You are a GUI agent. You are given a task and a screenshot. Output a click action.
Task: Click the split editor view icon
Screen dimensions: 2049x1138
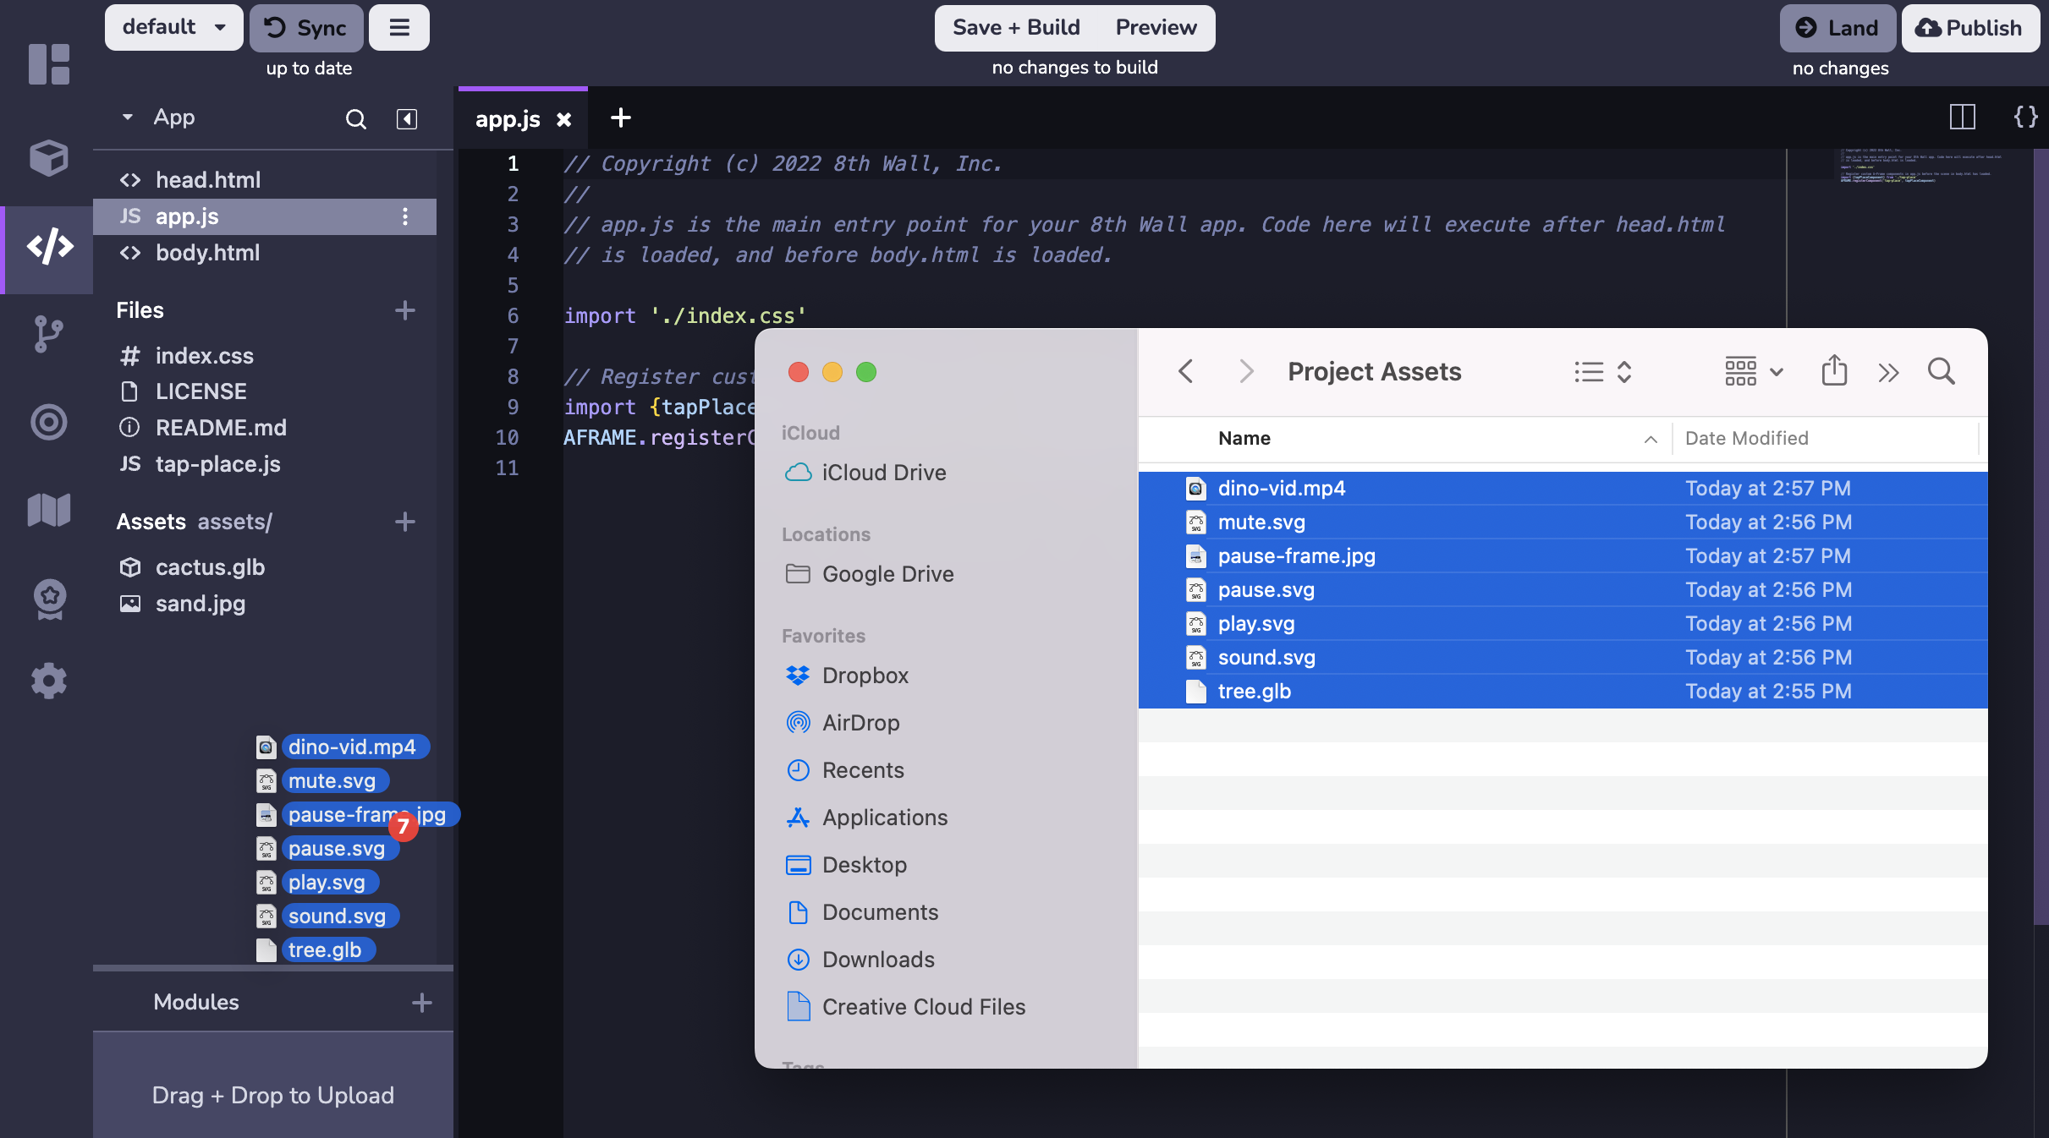pyautogui.click(x=1962, y=117)
